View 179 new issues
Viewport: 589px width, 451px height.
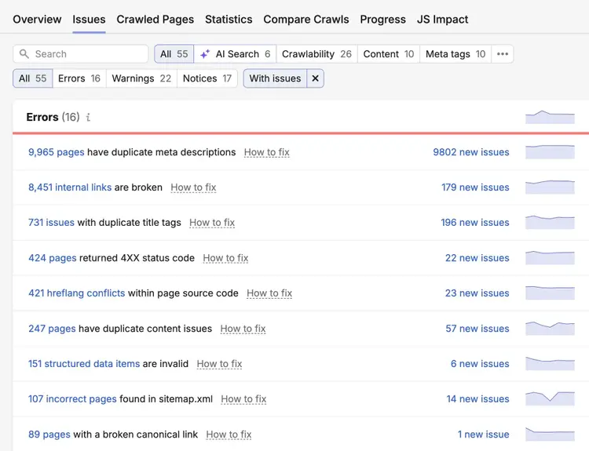[x=475, y=187]
